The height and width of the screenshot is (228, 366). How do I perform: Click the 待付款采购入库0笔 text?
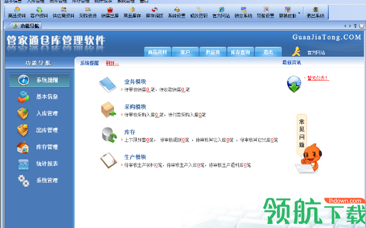[187, 115]
